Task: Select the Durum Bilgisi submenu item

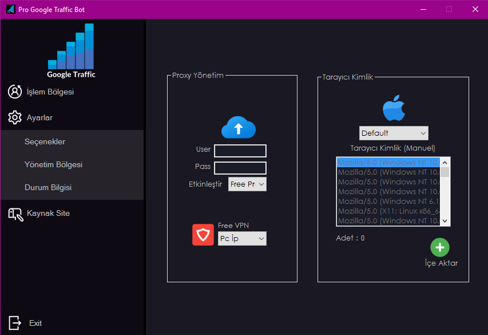Action: [48, 188]
